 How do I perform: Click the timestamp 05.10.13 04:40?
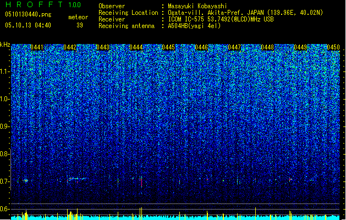[28, 25]
